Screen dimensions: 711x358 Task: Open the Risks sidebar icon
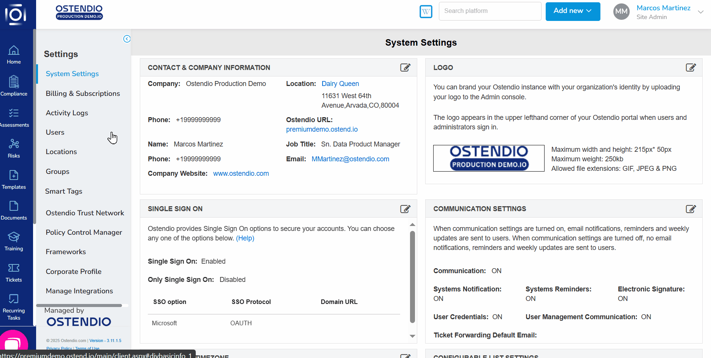tap(14, 148)
